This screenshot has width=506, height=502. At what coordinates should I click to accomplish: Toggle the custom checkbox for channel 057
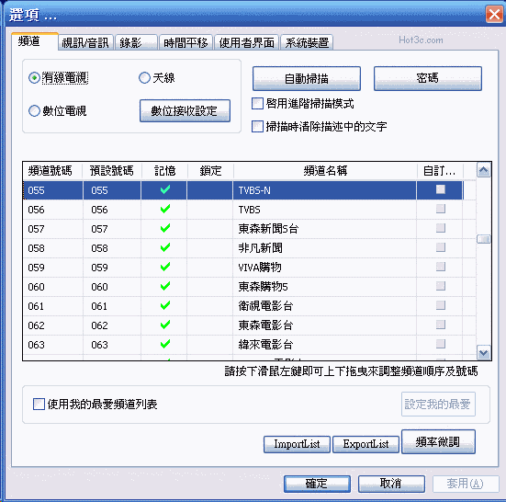tap(441, 228)
